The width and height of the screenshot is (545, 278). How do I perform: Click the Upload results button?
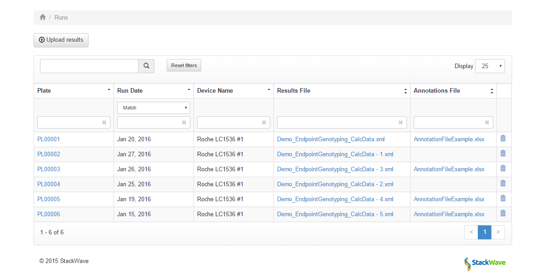[x=61, y=40]
